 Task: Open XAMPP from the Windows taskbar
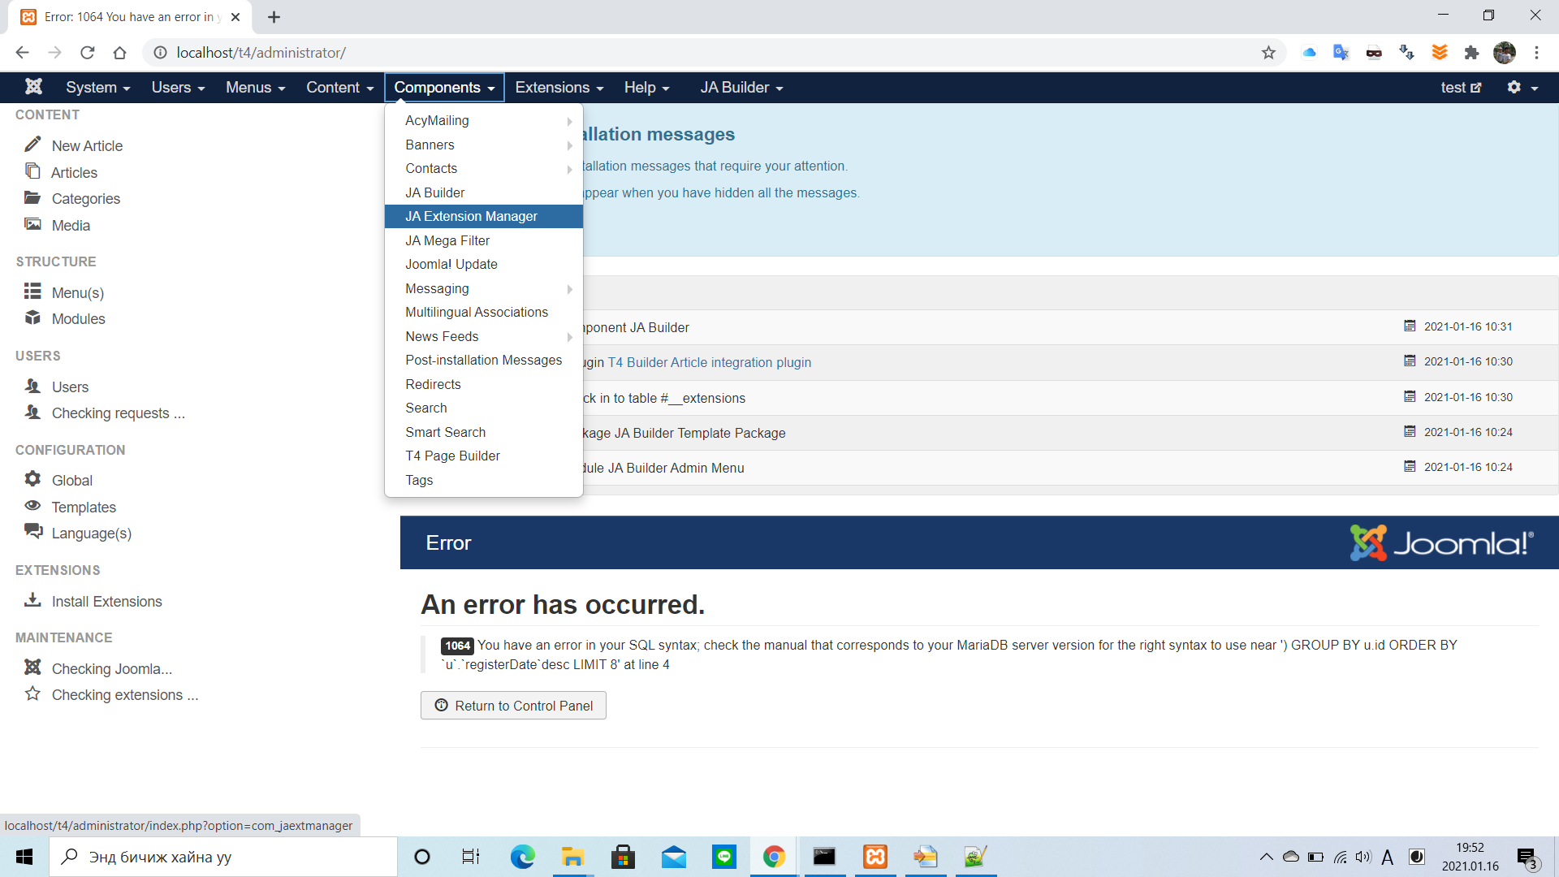tap(875, 857)
